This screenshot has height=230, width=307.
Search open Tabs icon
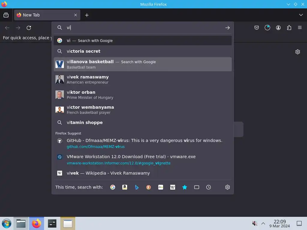tap(197, 187)
